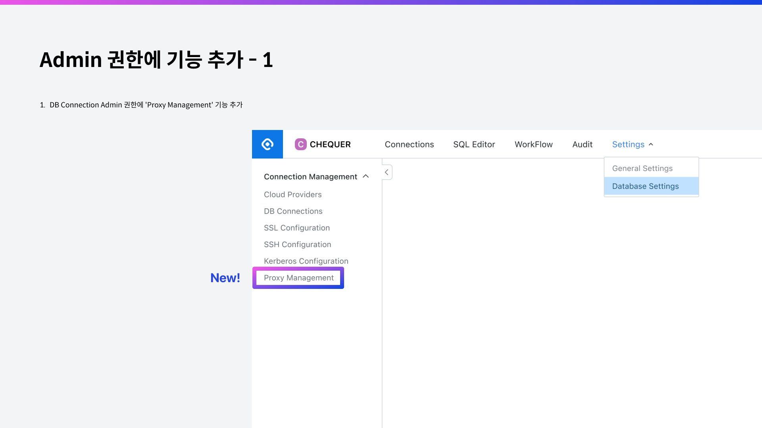The height and width of the screenshot is (428, 762).
Task: Click the blue QueryPie logo icon
Action: pos(267,144)
